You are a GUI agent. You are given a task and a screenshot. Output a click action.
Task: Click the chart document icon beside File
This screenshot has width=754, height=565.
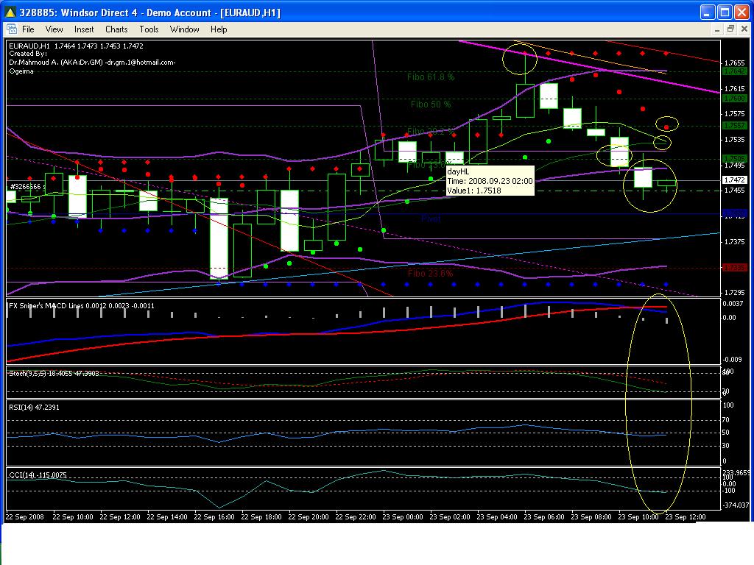12,29
